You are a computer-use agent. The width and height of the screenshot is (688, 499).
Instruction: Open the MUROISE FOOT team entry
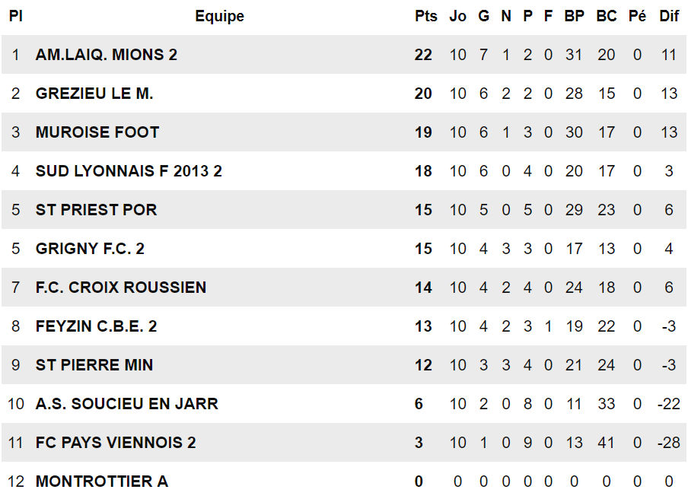coord(97,132)
